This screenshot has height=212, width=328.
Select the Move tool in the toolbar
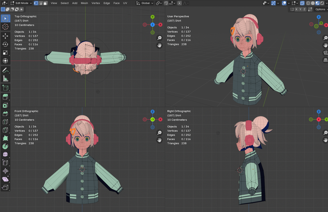pos(5,36)
